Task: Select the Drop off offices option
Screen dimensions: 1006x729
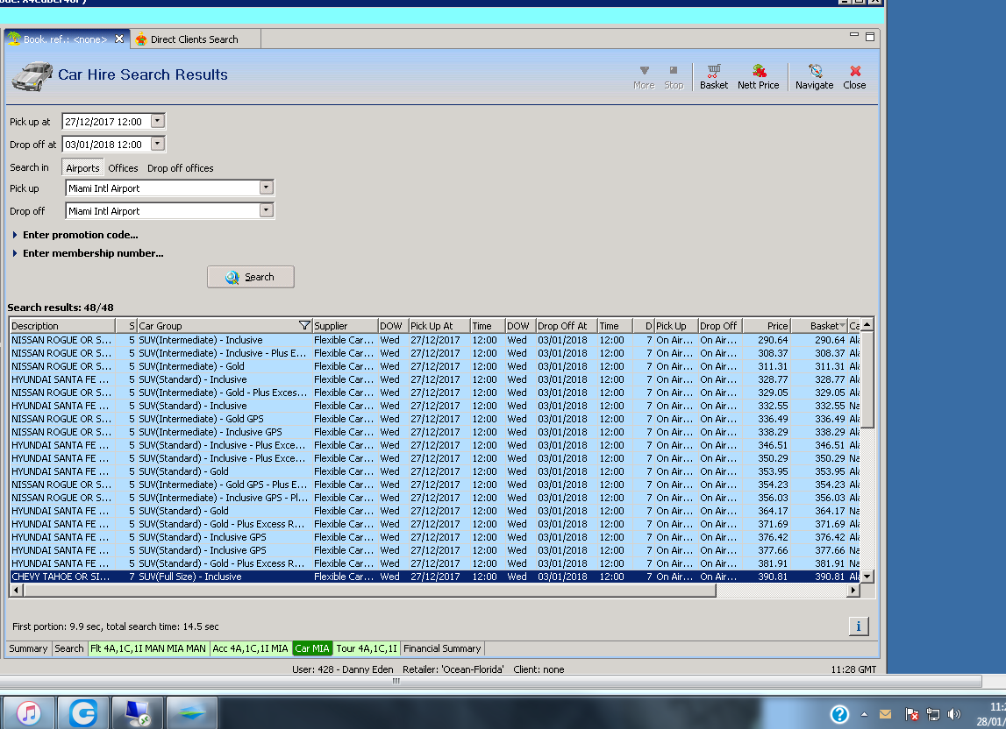Action: [180, 168]
